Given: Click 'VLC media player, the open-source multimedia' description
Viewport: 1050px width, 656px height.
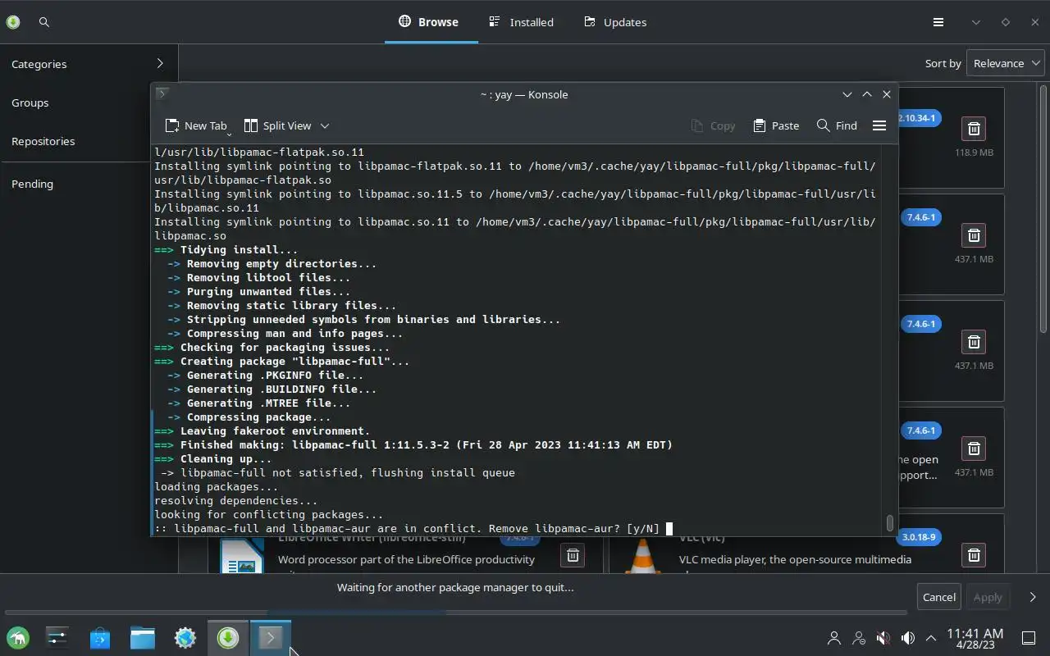Looking at the screenshot, I should pyautogui.click(x=795, y=559).
